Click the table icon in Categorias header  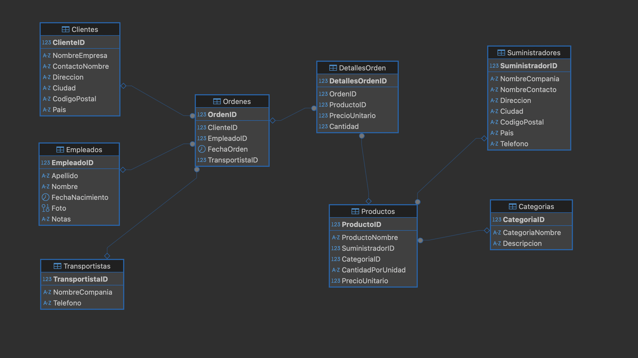tap(512, 207)
